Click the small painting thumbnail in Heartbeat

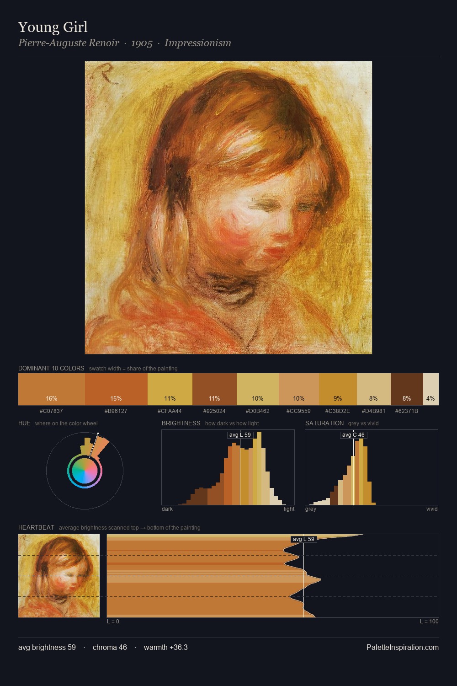[x=59, y=576]
